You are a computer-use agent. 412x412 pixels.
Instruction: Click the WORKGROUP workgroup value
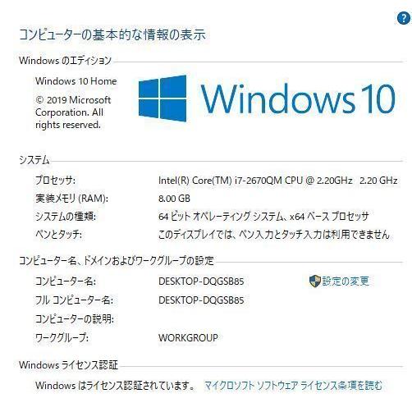[188, 338]
